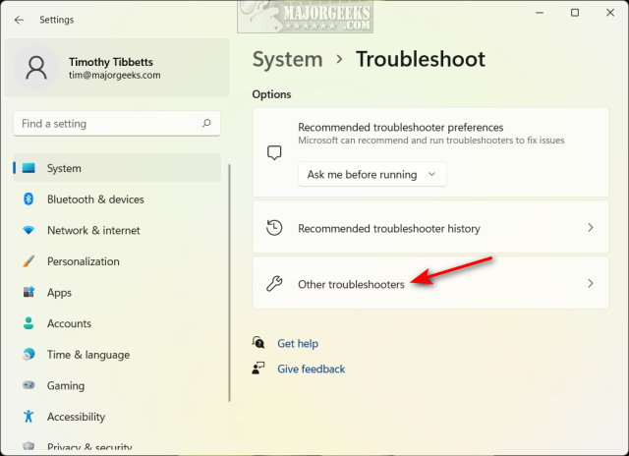Image resolution: width=629 pixels, height=456 pixels.
Task: Open Gaming settings page
Action: click(x=117, y=385)
